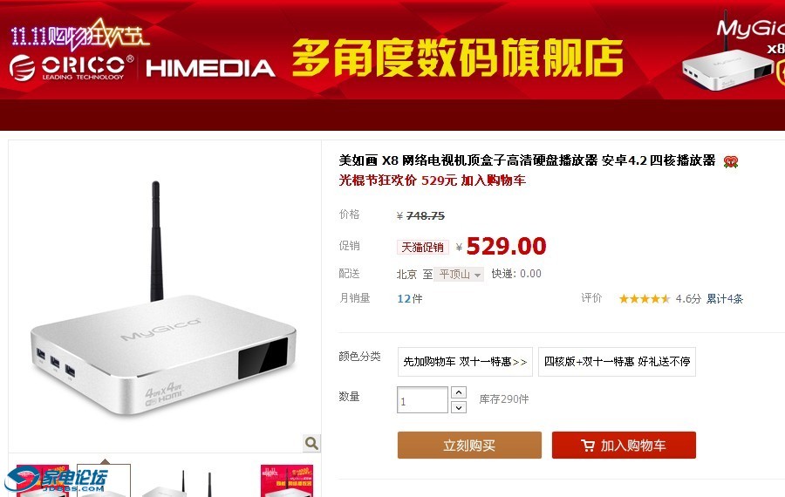Viewport: 785px width, 497px height.
Task: Click the 天猫促销 promotion tag
Action: coord(422,248)
